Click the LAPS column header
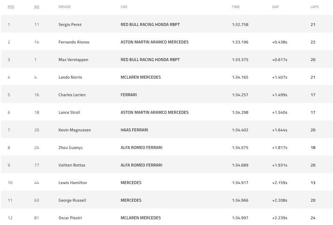 [314, 7]
